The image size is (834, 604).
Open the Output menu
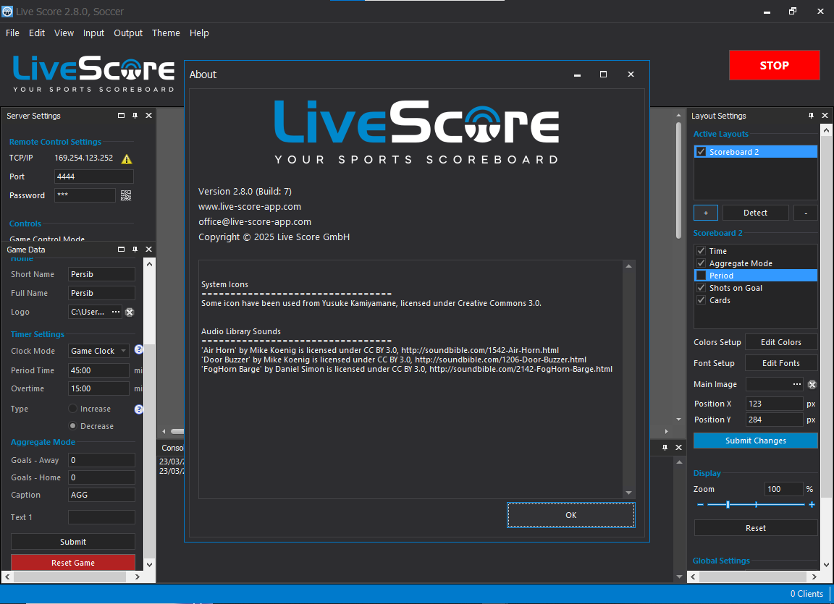[128, 33]
